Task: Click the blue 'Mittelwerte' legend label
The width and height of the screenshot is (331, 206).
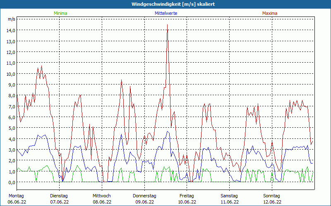Action: [x=166, y=13]
